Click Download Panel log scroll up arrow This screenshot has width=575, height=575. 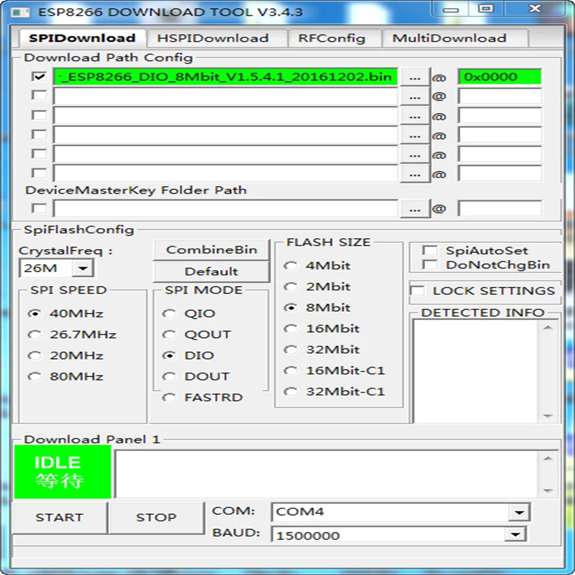tap(548, 458)
